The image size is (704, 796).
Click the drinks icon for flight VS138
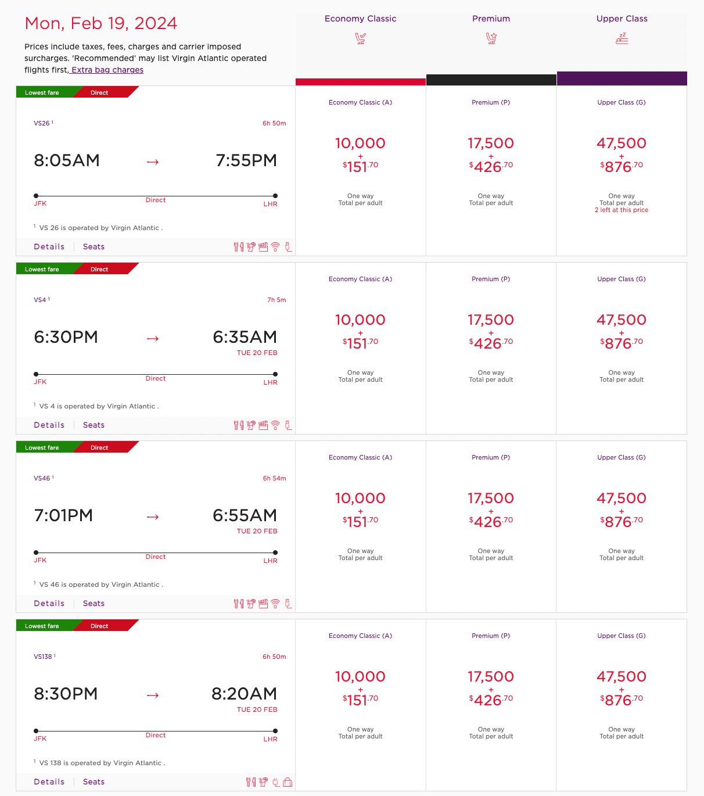coord(263,782)
